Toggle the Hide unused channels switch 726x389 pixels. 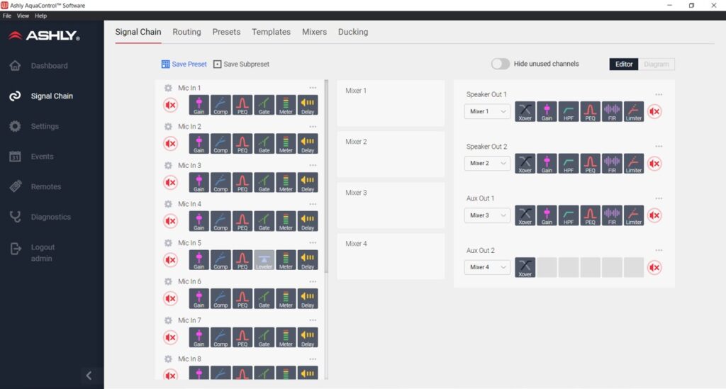point(501,64)
